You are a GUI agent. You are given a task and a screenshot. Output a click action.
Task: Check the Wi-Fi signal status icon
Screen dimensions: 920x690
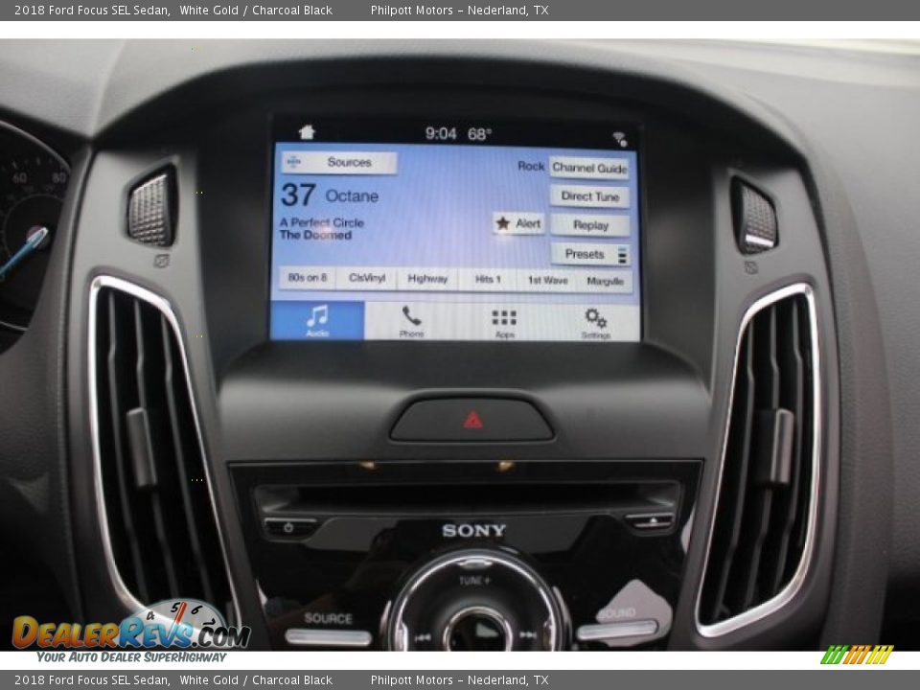(618, 136)
